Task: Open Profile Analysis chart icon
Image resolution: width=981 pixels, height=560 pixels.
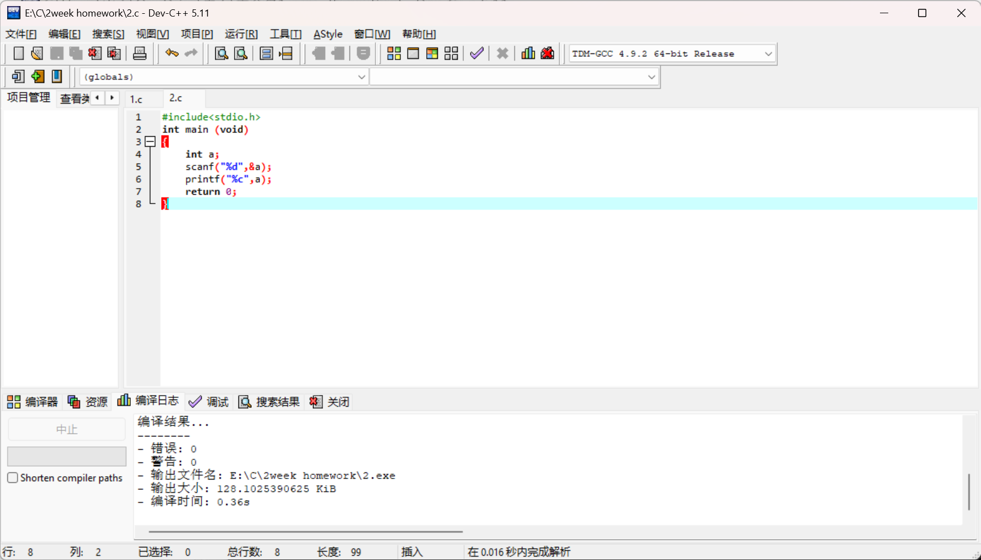Action: click(528, 54)
